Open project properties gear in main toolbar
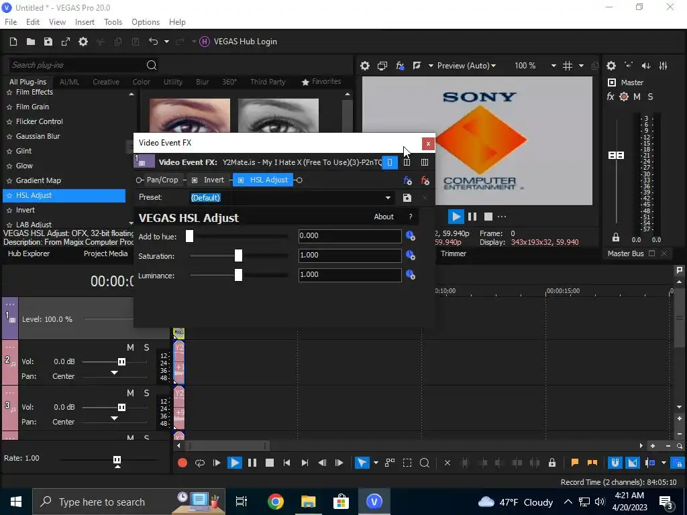The width and height of the screenshot is (687, 515). 83,42
